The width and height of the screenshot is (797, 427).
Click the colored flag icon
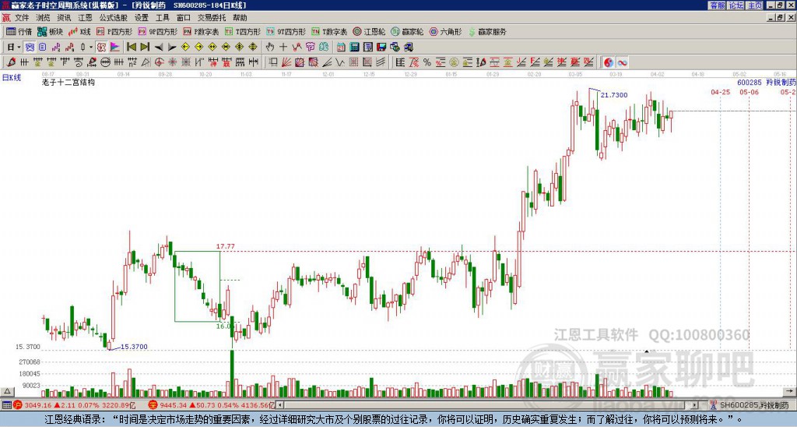pos(115,48)
